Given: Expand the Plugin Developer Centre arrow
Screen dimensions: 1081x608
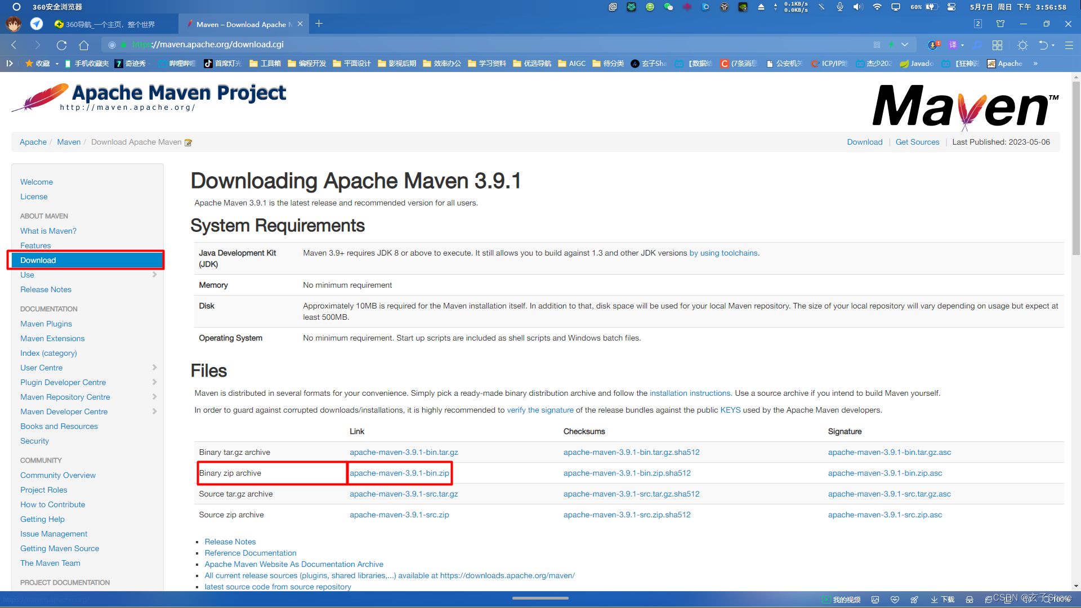Looking at the screenshot, I should [154, 382].
